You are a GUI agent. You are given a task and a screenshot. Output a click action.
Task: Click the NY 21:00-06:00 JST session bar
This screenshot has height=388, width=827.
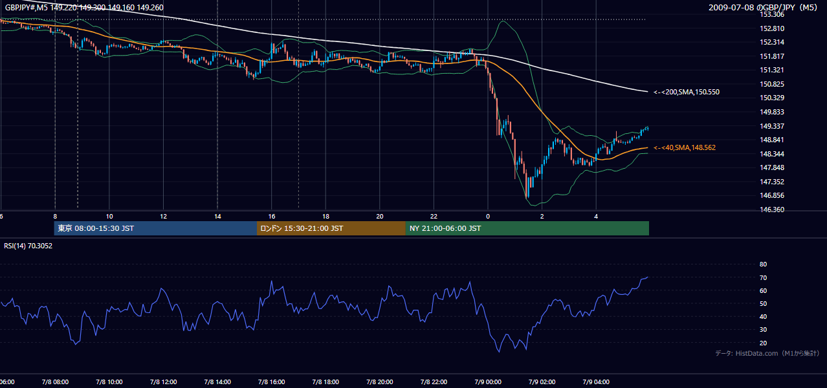[527, 228]
